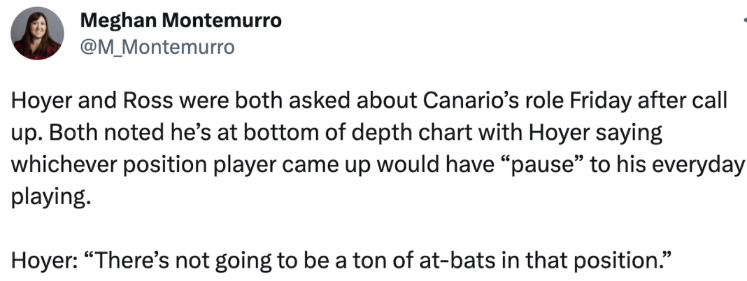Click the phrase 'call' ending the first line
Image resolution: width=747 pixels, height=281 pixels.
[713, 100]
